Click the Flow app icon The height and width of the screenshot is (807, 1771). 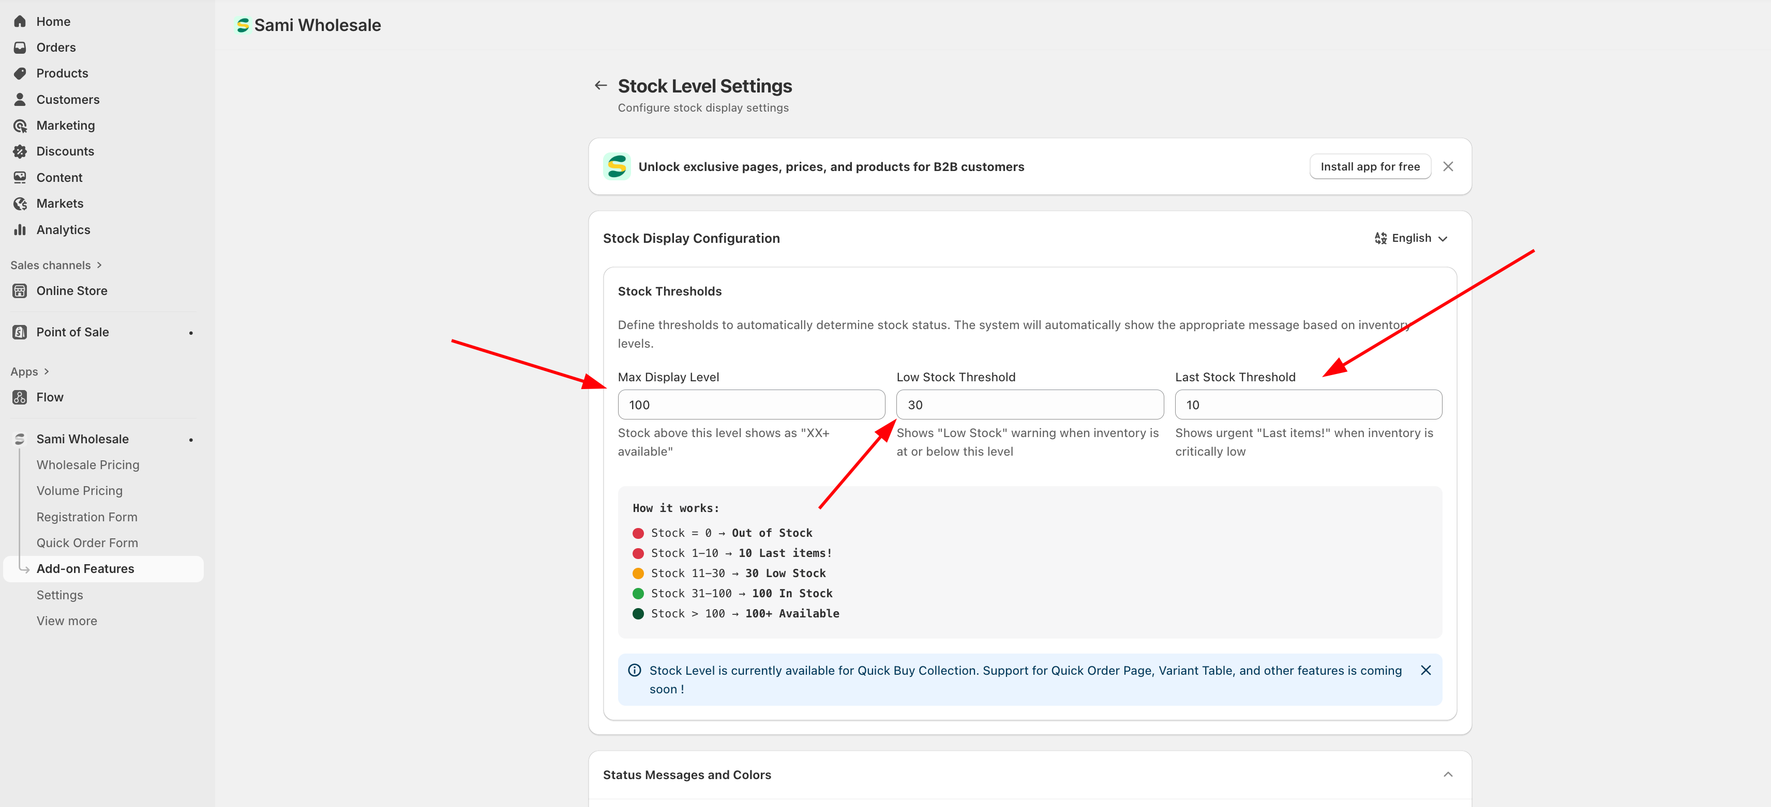point(20,397)
